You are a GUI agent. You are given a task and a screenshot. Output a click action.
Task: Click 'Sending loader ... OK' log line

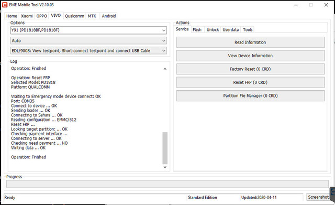click(x=30, y=111)
